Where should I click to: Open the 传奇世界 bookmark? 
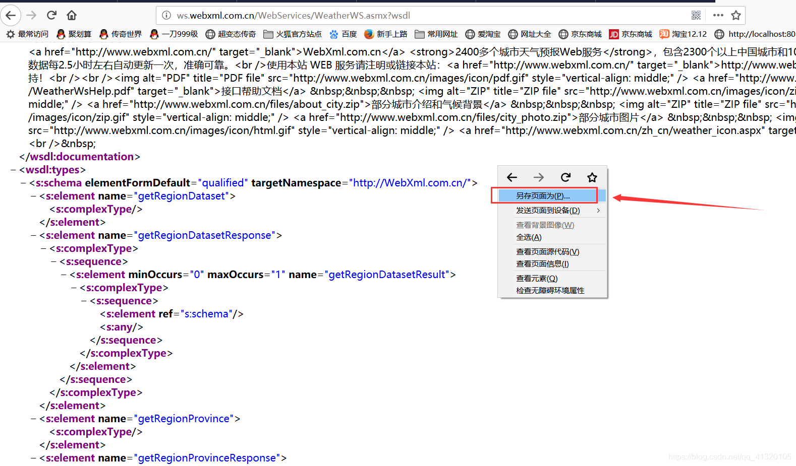coord(121,34)
